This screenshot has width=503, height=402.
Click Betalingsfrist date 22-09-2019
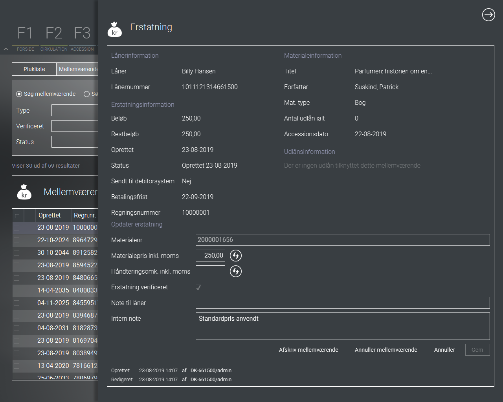pos(198,197)
